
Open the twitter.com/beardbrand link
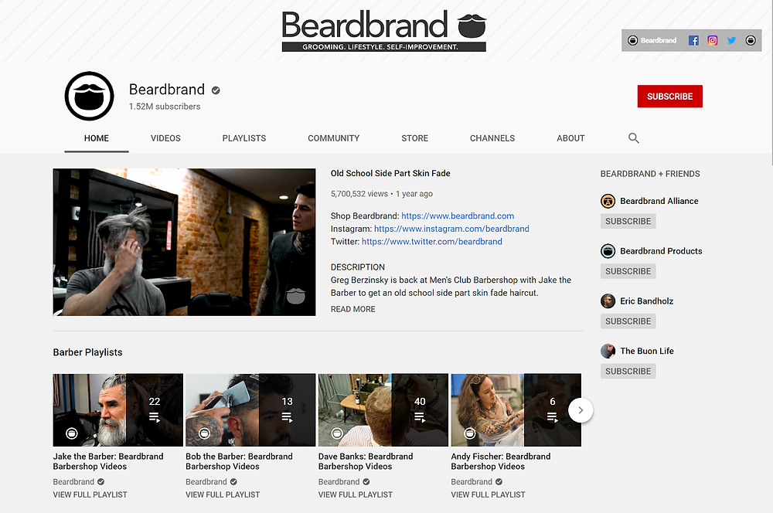click(x=432, y=242)
